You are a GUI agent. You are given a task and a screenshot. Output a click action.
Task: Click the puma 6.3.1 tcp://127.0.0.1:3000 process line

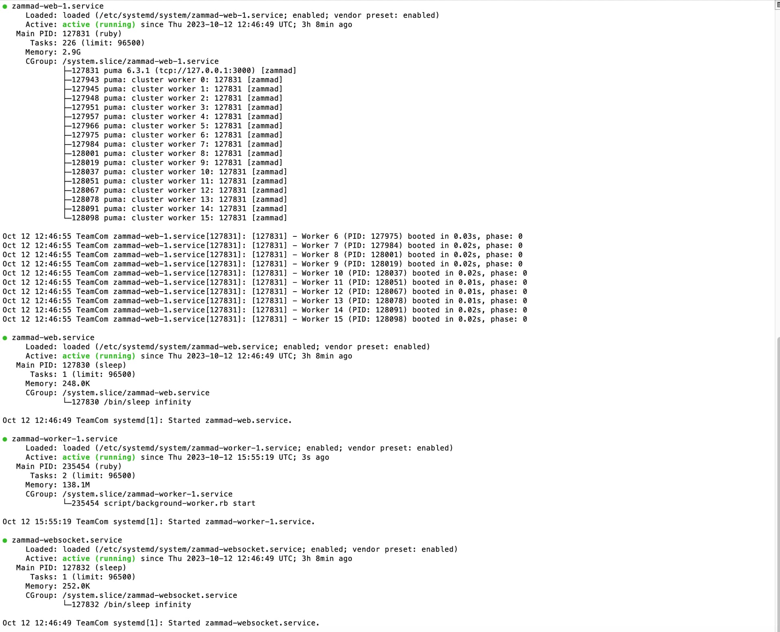point(181,71)
